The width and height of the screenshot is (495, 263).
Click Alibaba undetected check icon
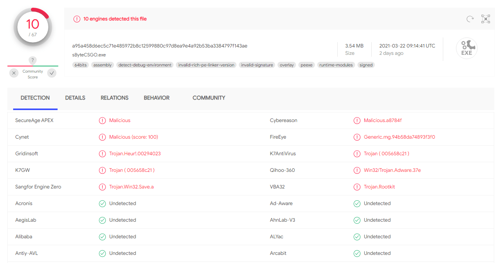102,237
